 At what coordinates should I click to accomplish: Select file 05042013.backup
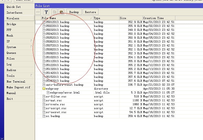tap(58, 34)
